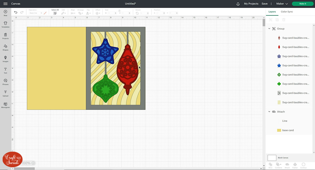Switch to the Color Sync tab

coord(287,12)
